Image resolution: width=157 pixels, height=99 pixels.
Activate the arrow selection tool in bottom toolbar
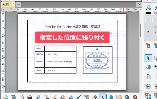coord(103,97)
